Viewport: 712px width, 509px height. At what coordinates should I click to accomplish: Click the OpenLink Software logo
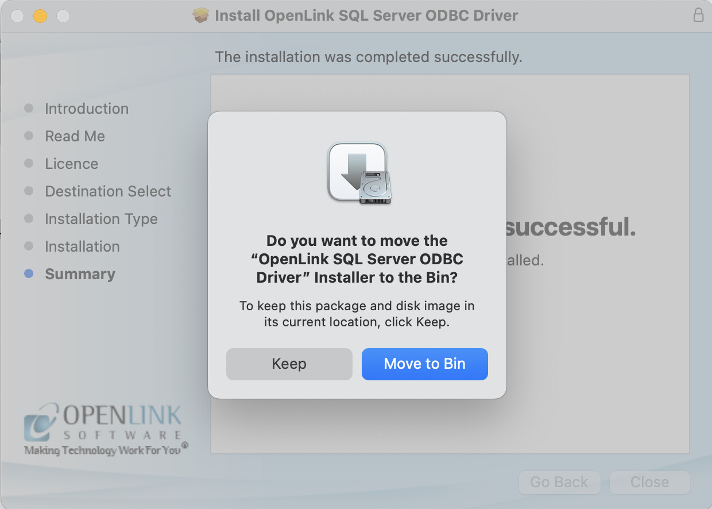[x=105, y=429]
